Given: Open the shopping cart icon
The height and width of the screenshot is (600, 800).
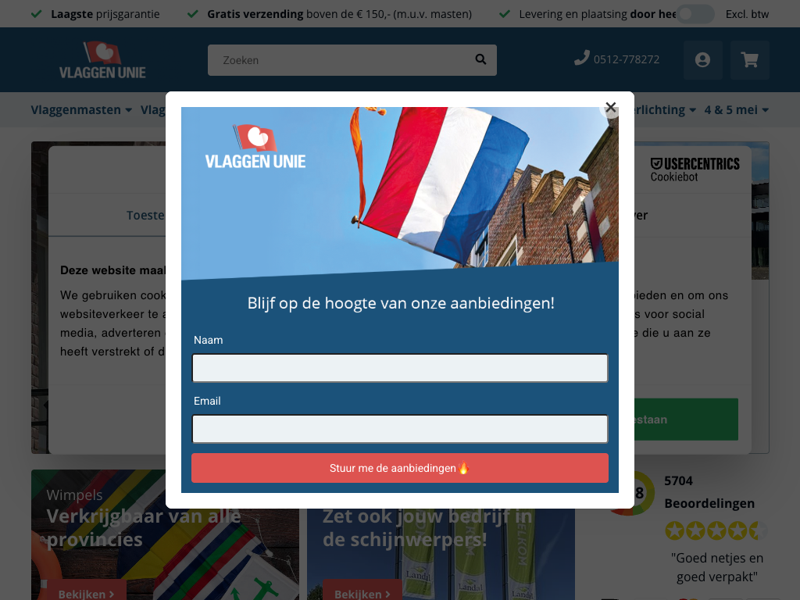Looking at the screenshot, I should (749, 60).
